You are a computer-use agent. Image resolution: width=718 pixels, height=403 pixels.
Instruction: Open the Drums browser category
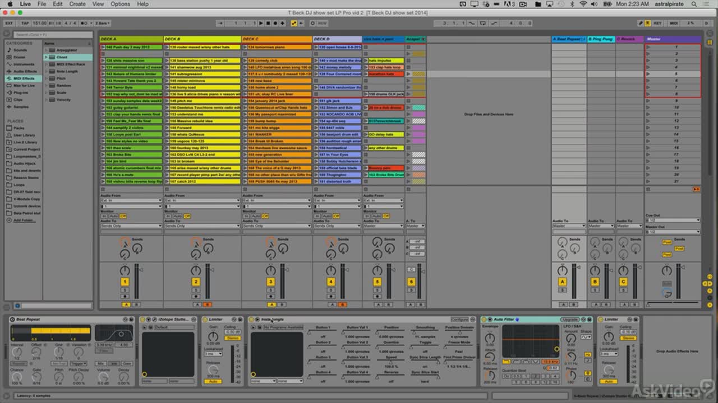(x=20, y=57)
